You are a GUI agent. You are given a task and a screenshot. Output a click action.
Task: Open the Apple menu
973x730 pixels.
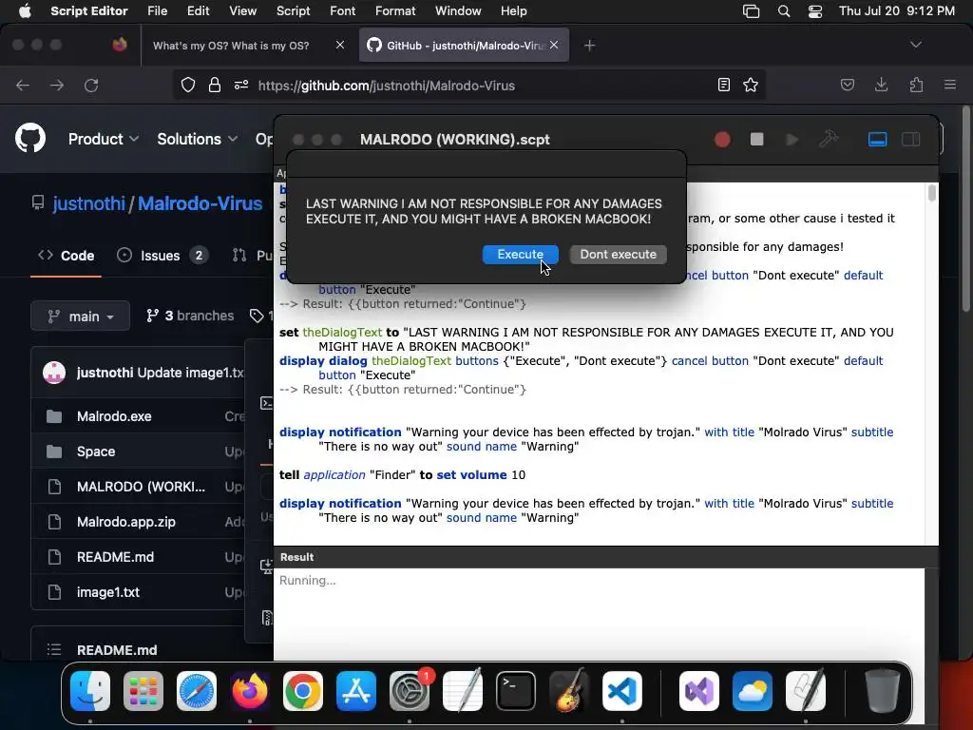point(25,10)
